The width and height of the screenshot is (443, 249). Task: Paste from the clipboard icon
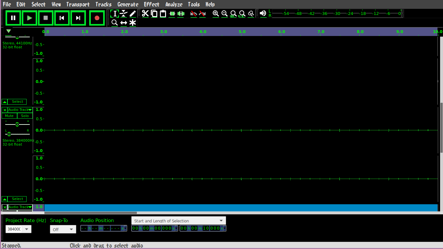[x=163, y=14]
